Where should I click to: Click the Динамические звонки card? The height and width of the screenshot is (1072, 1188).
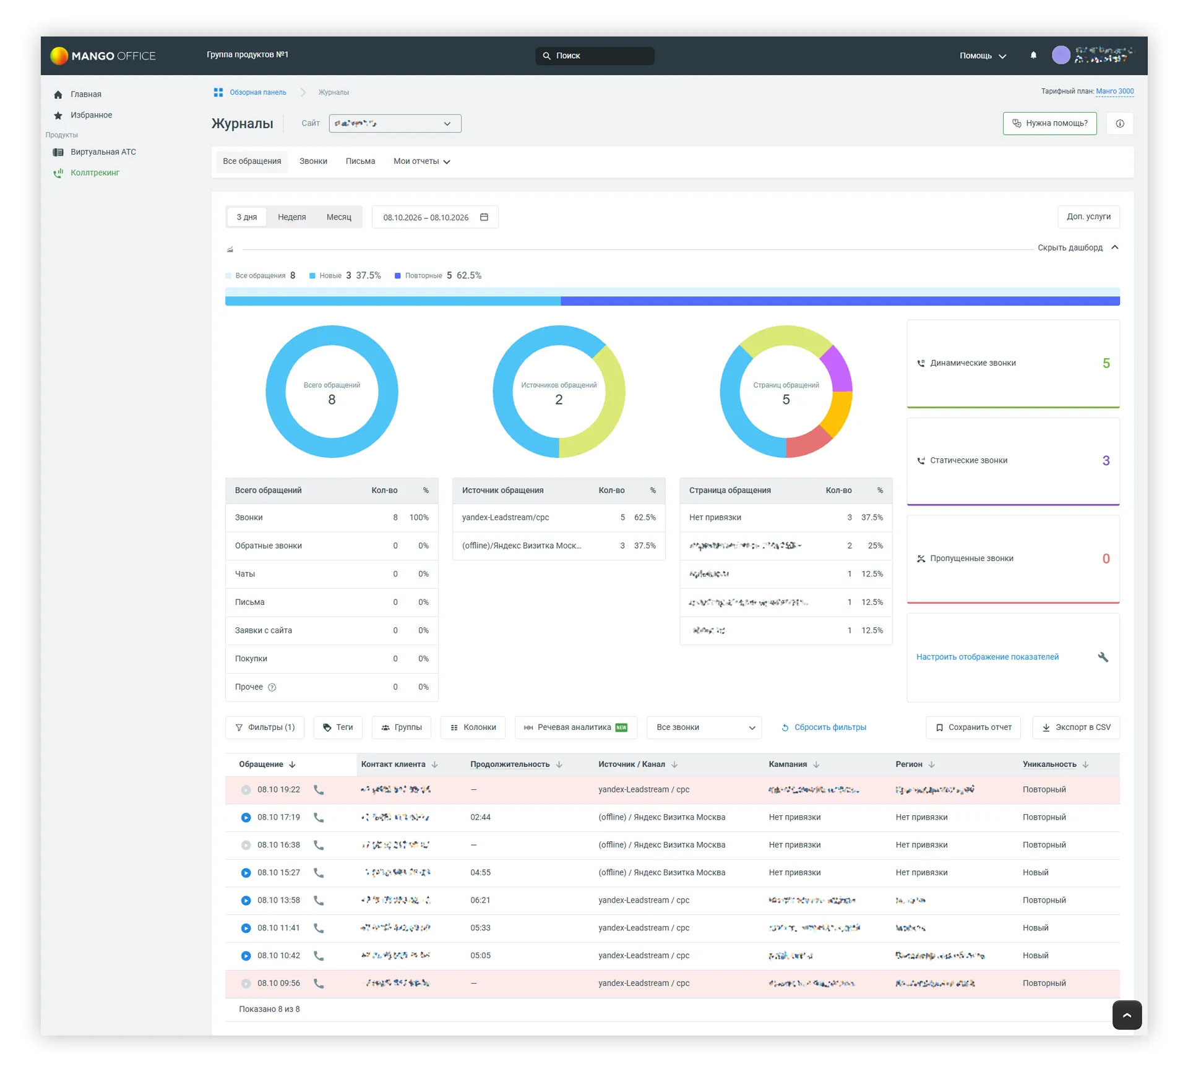[1013, 364]
